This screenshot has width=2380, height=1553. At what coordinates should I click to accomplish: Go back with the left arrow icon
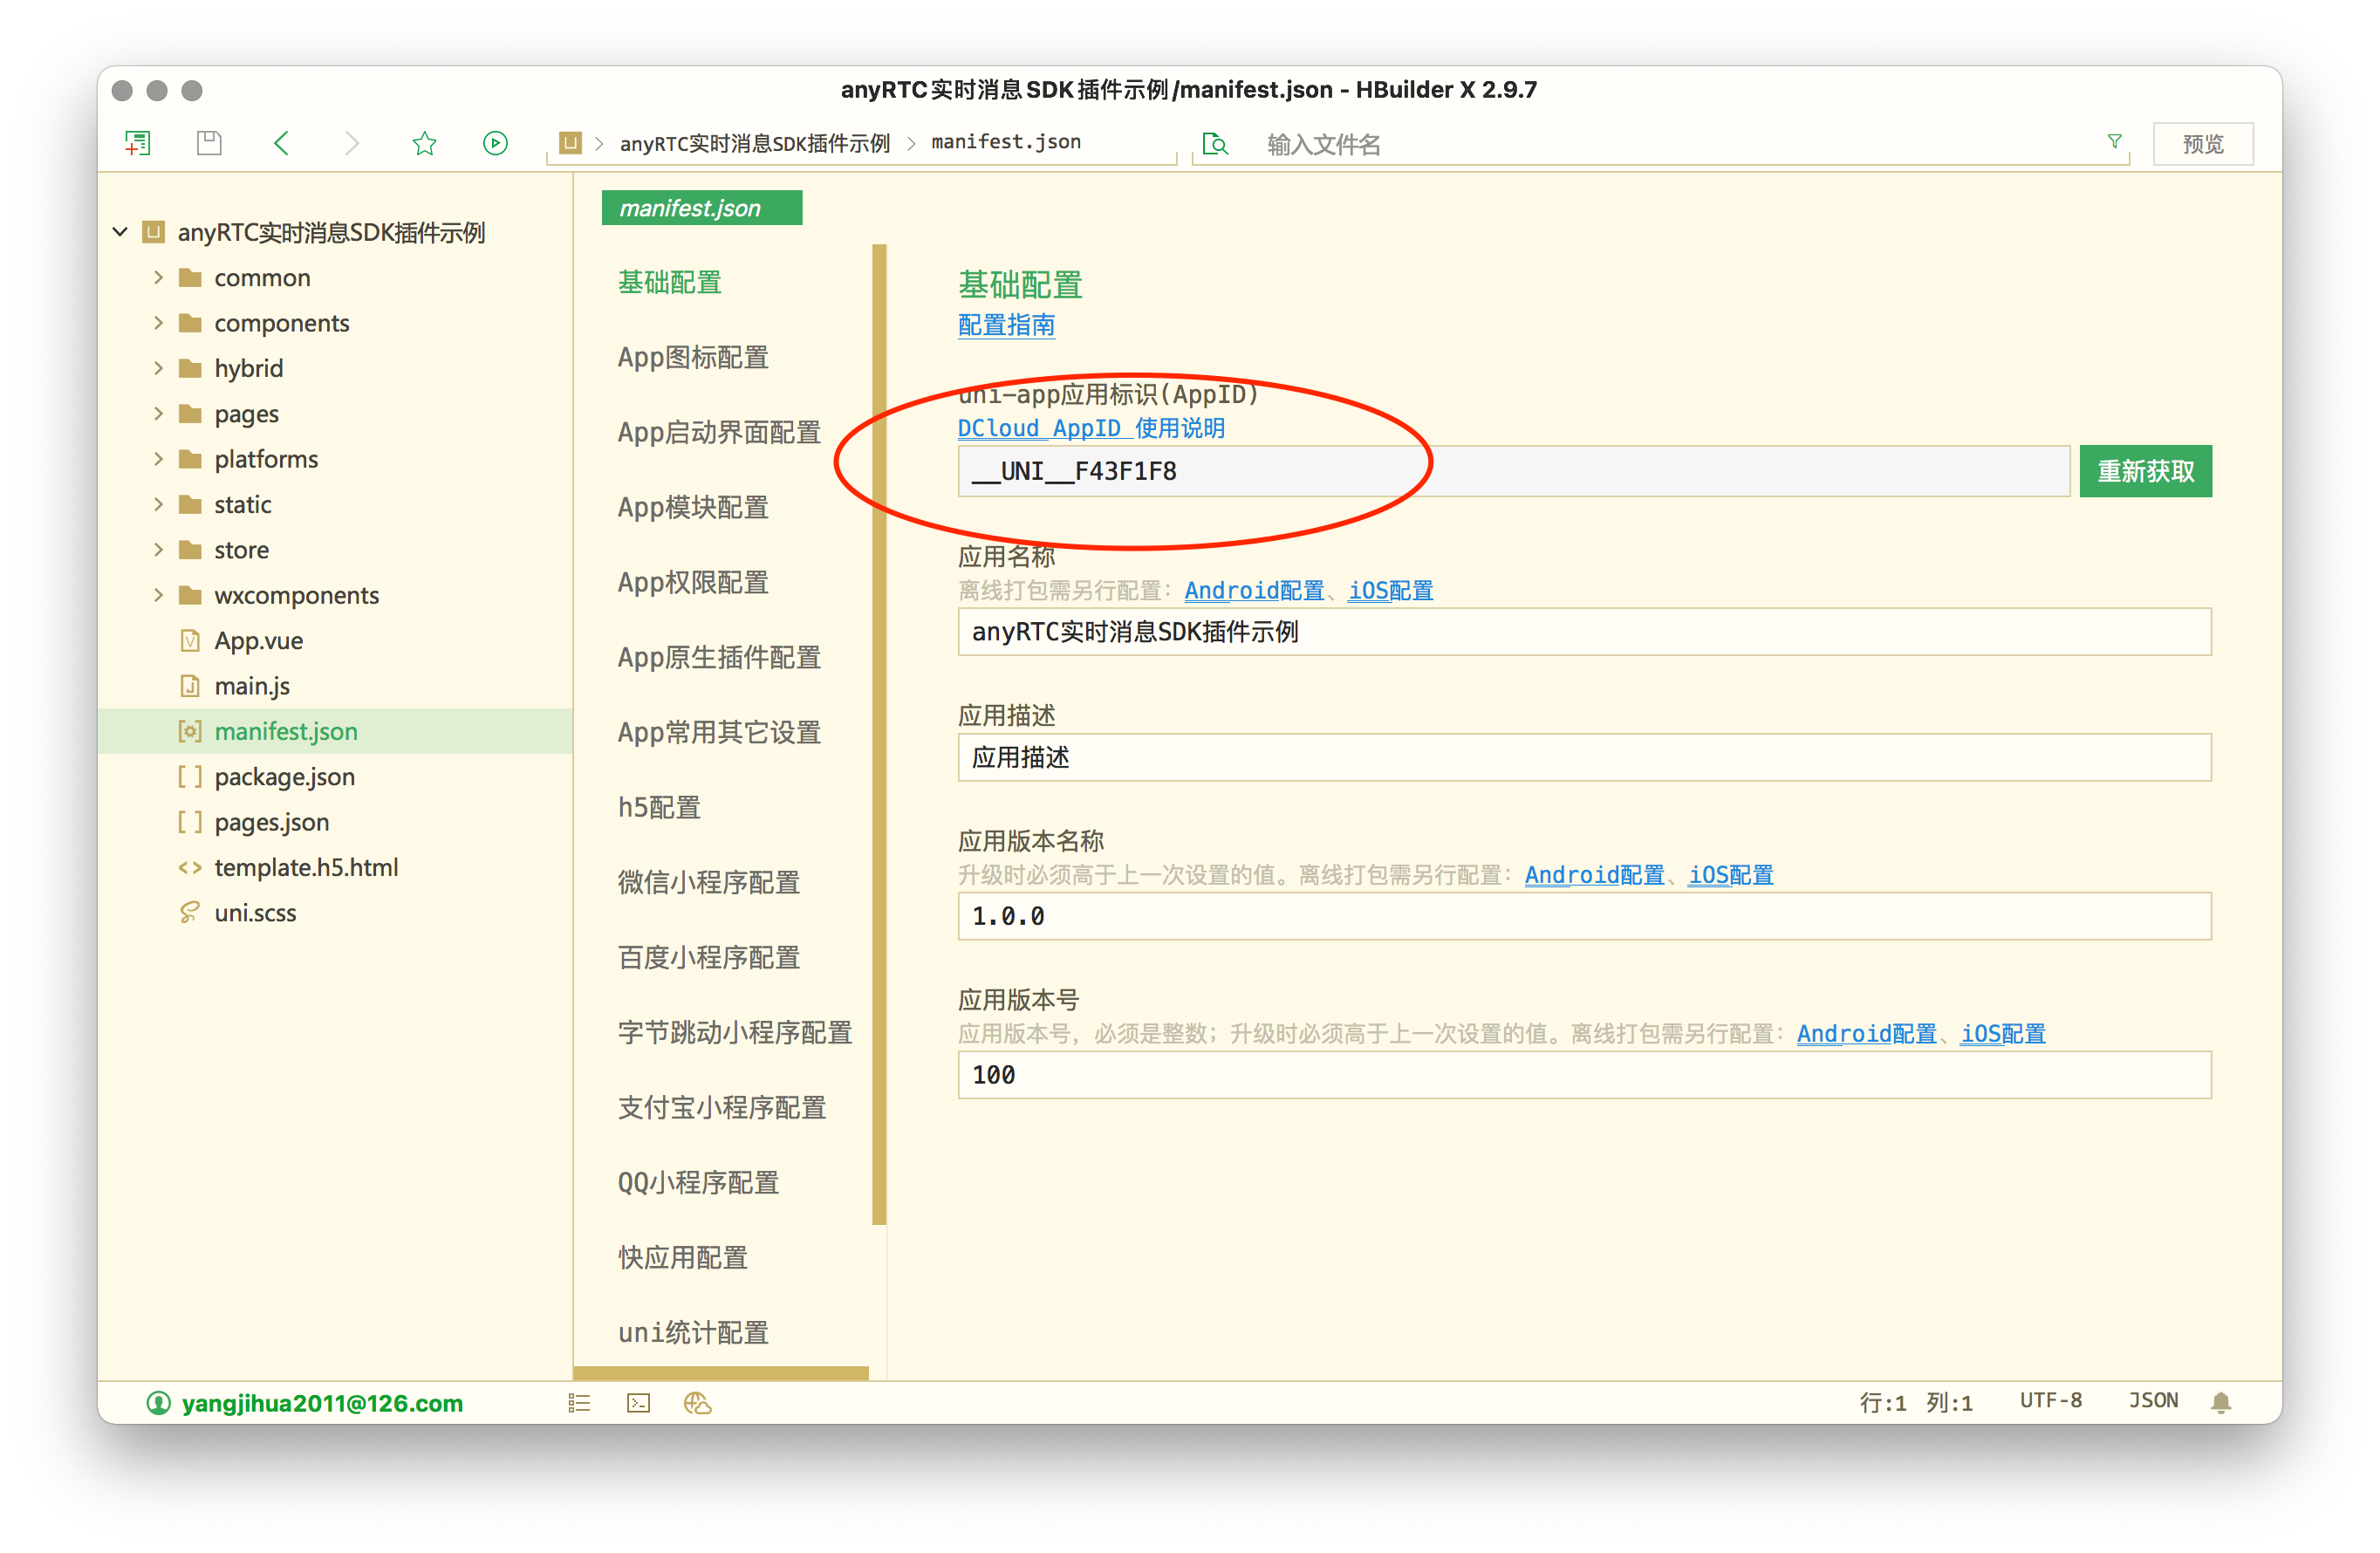pyautogui.click(x=281, y=143)
